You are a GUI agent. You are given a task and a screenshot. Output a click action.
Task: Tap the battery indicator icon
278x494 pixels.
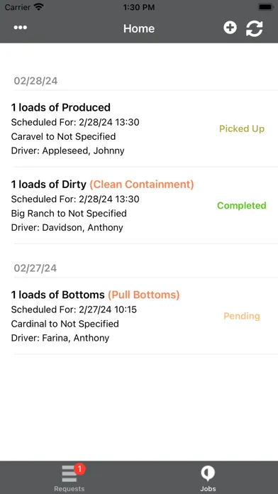[266, 7]
